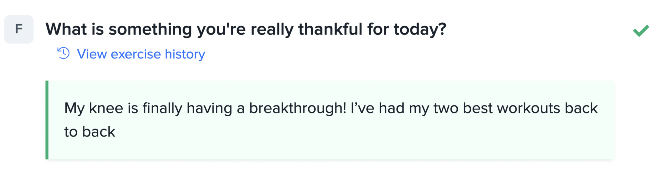
Task: Click the thankful-for-today question heading
Action: [246, 29]
